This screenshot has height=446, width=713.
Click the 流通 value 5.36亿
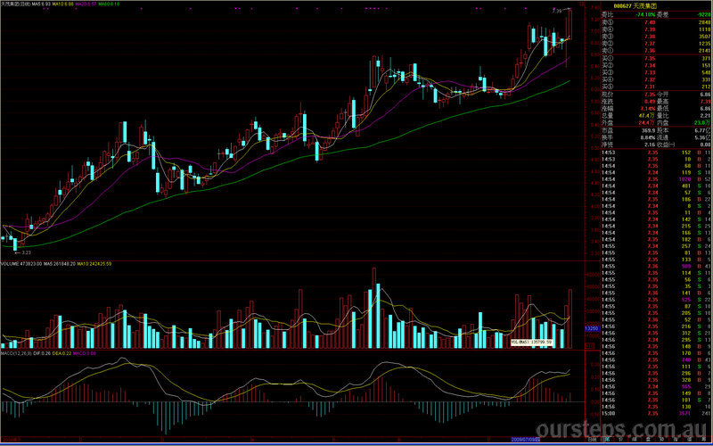703,137
